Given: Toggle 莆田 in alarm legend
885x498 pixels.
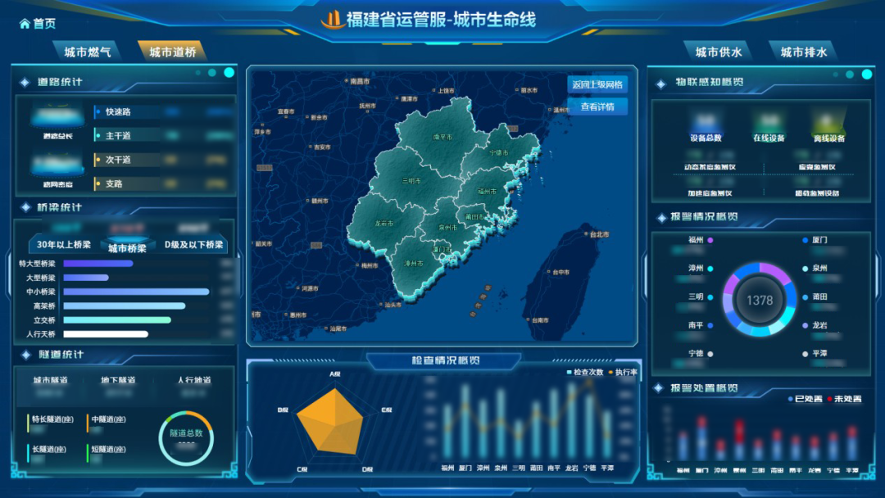Looking at the screenshot, I should [815, 297].
